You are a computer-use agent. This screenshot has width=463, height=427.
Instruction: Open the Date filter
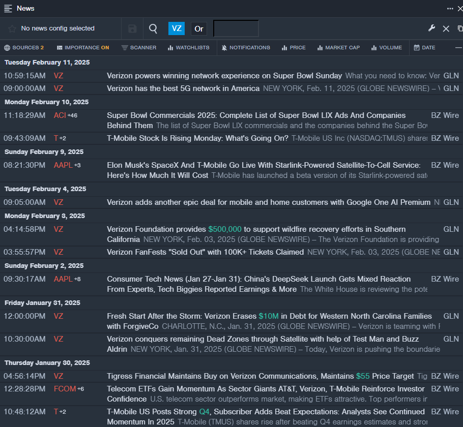424,47
